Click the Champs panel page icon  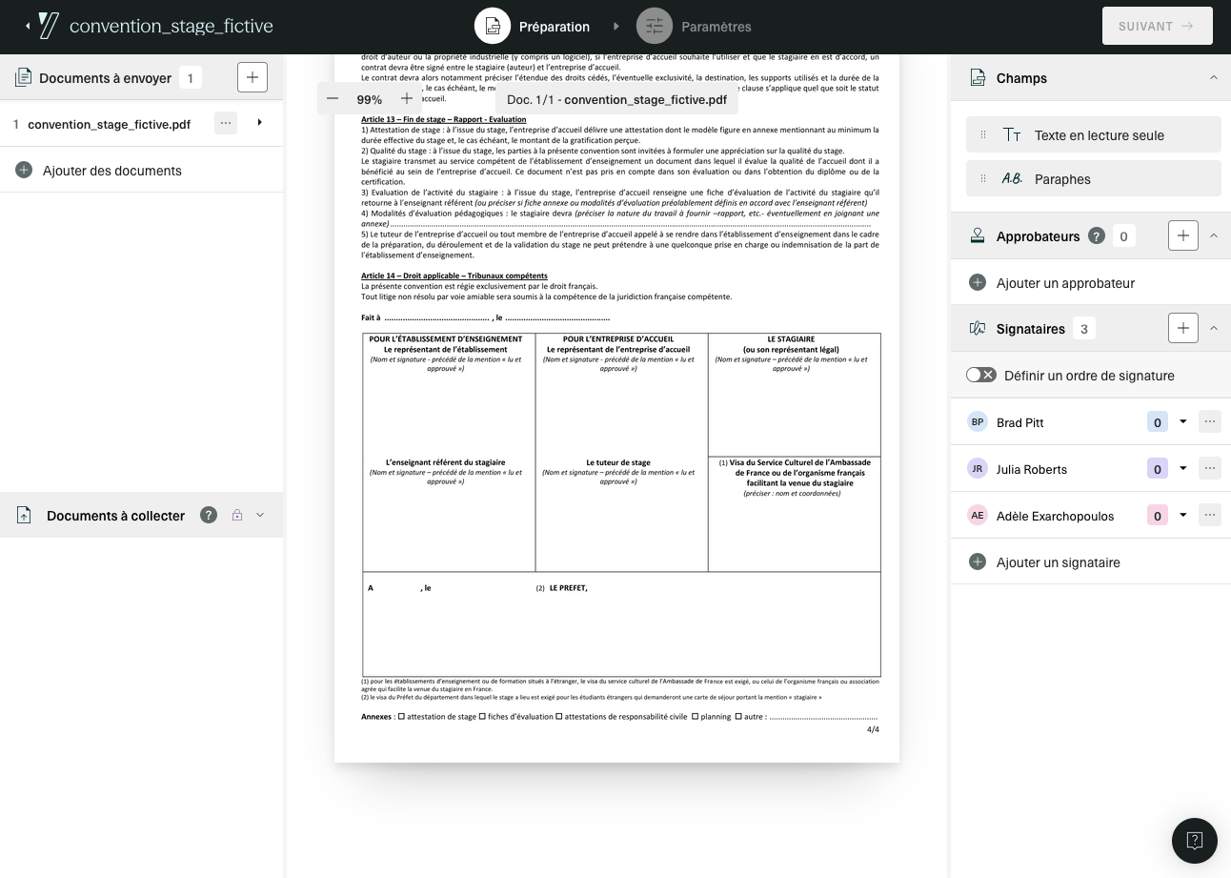[x=978, y=78]
